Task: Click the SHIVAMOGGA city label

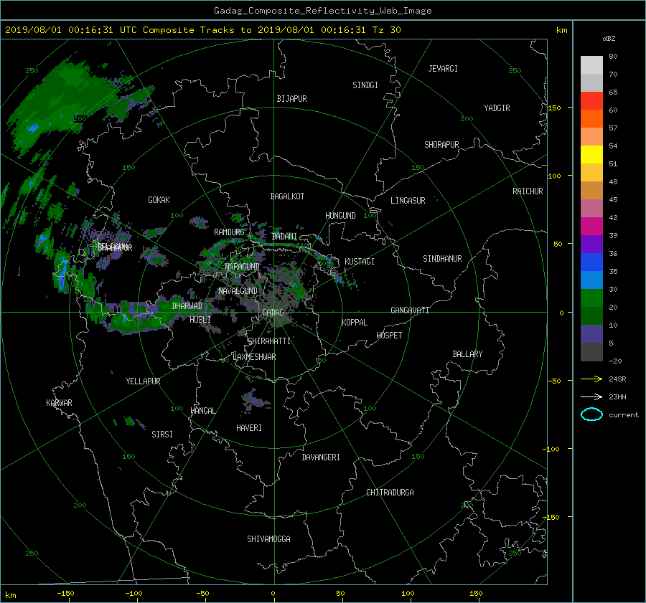Action: coord(268,539)
